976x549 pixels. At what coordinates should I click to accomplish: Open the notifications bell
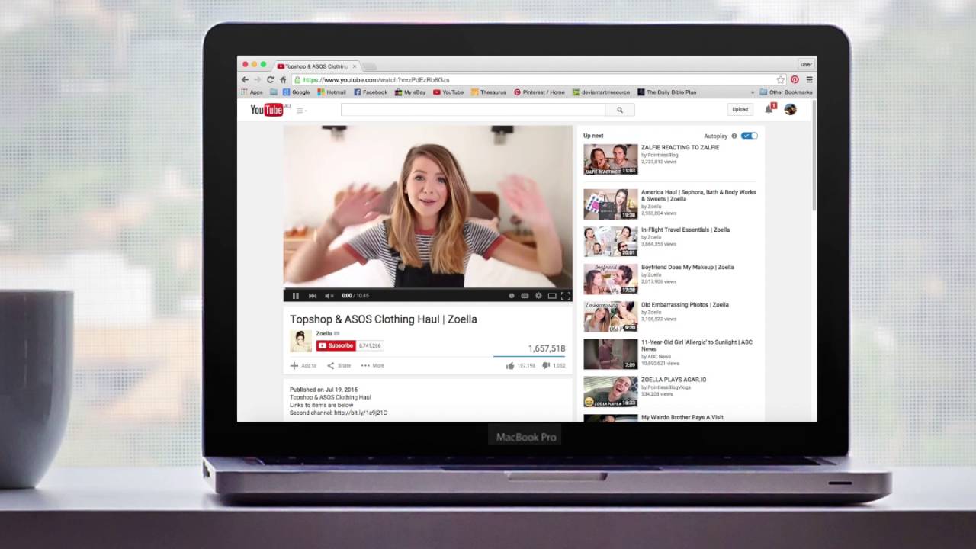click(x=769, y=109)
